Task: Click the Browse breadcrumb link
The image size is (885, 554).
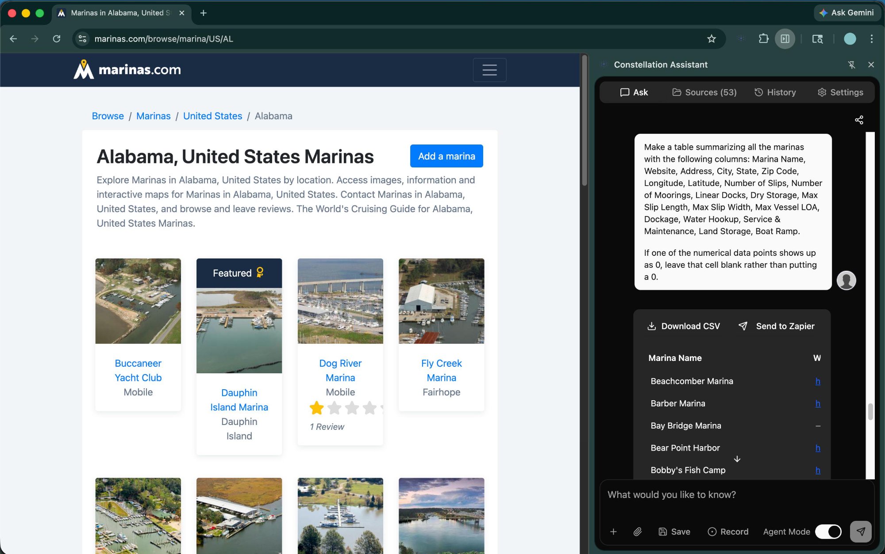Action: 108,116
